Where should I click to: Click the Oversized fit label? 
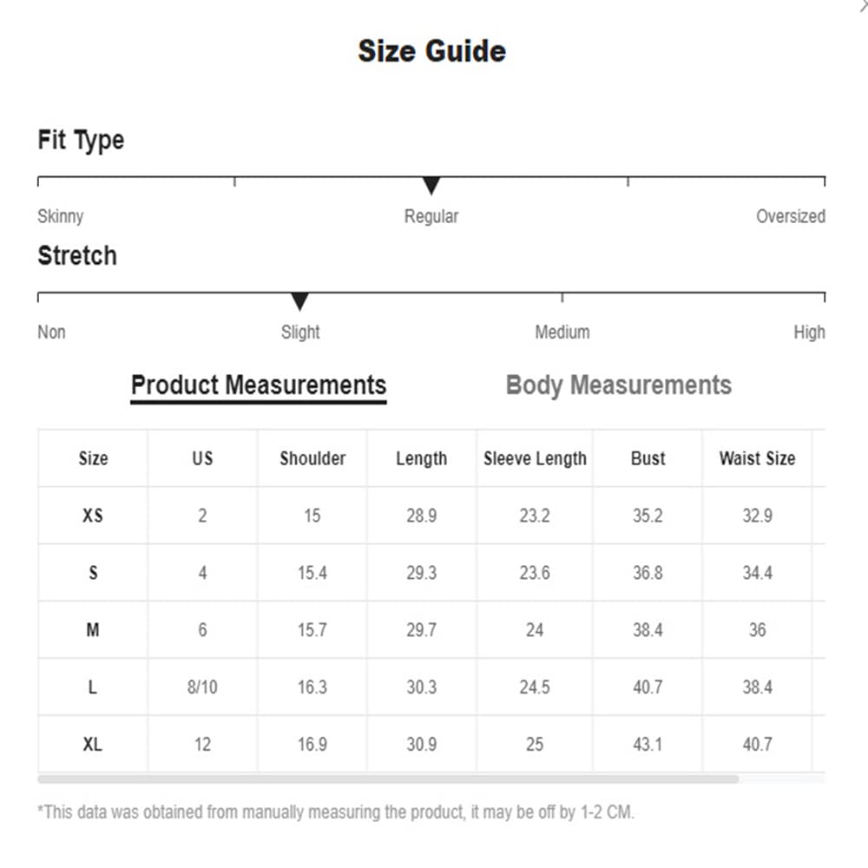[791, 216]
